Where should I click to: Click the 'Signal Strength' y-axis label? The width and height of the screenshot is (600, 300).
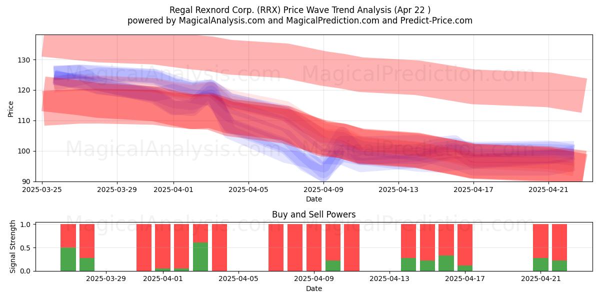13,246
